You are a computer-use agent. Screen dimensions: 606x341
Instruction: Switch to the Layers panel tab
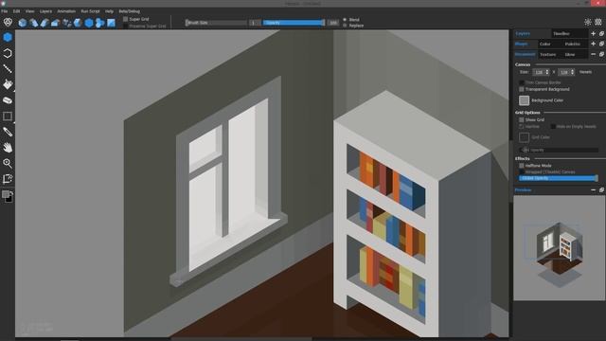point(523,34)
